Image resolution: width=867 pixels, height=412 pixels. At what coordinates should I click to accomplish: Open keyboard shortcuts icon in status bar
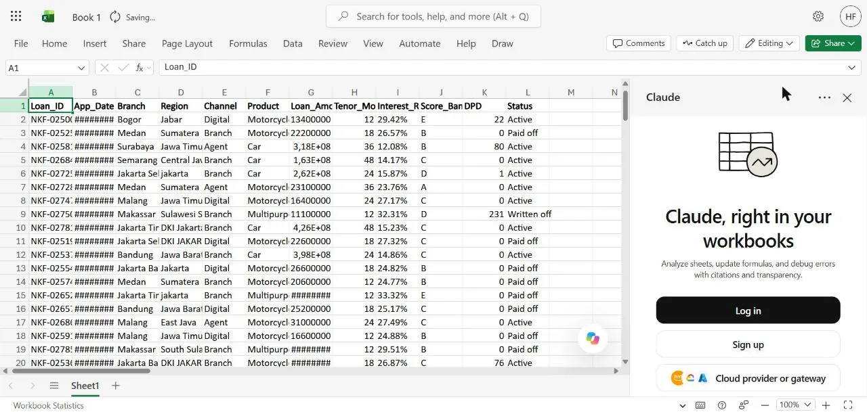[x=701, y=405]
